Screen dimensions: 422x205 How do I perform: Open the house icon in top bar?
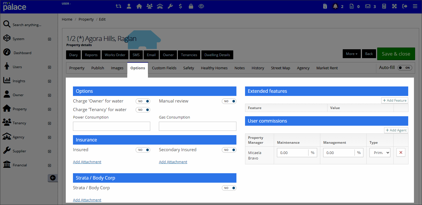coord(139,6)
